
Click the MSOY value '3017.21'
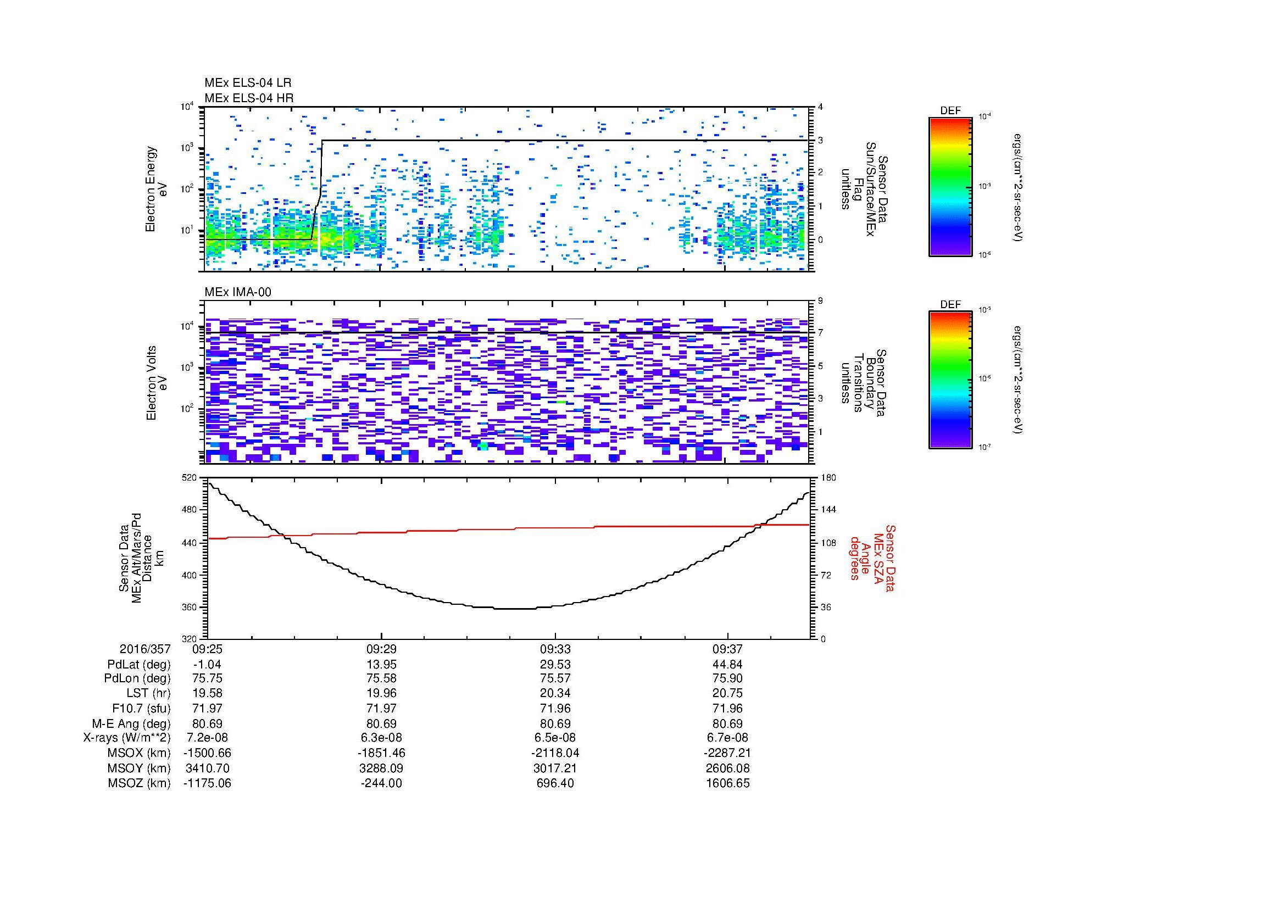coord(555,768)
